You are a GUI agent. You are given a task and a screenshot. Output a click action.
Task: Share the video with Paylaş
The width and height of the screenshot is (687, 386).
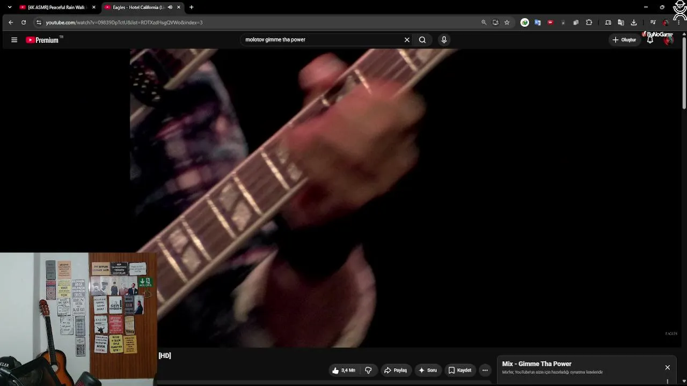pos(396,370)
